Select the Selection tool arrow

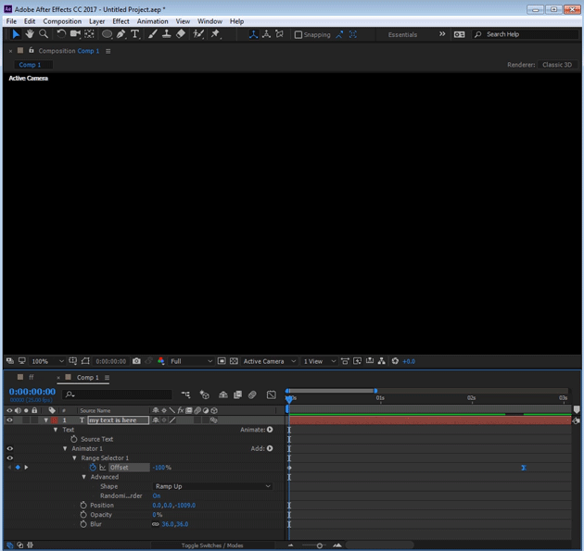tap(16, 34)
